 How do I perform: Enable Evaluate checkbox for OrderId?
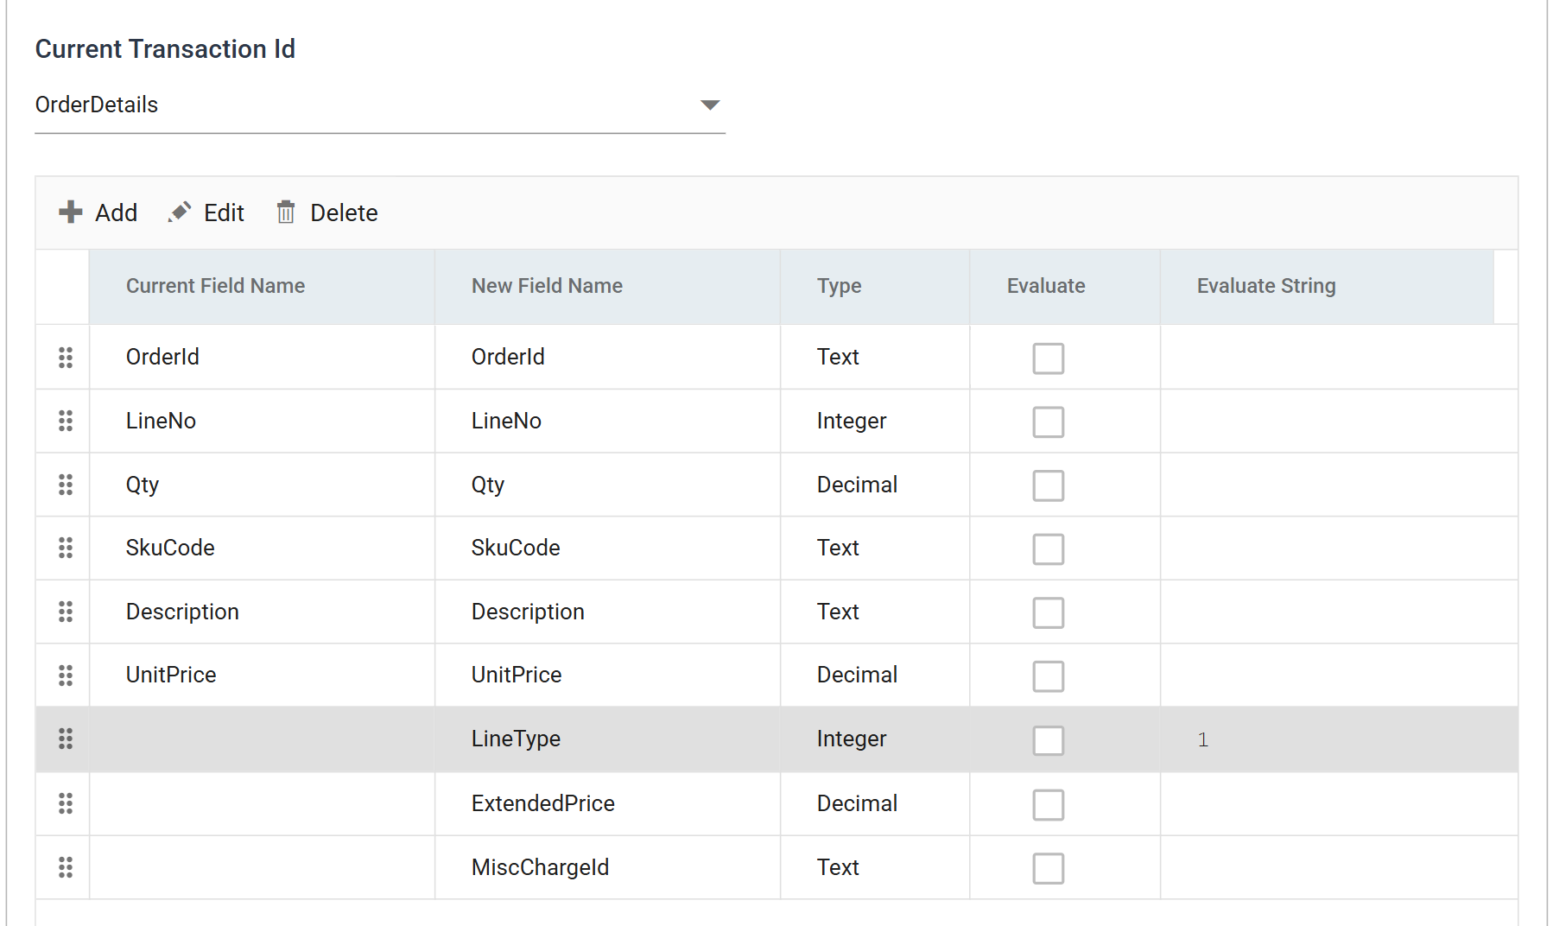(x=1049, y=358)
